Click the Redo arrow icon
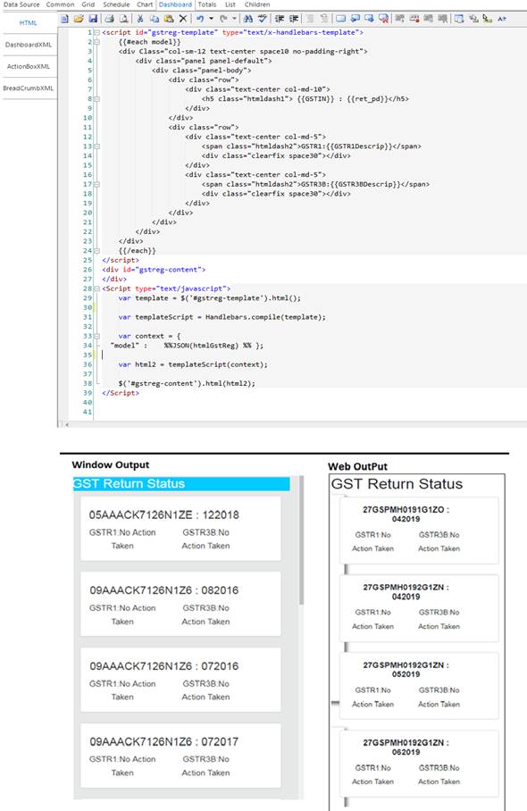This screenshot has height=811, width=527. point(223,19)
